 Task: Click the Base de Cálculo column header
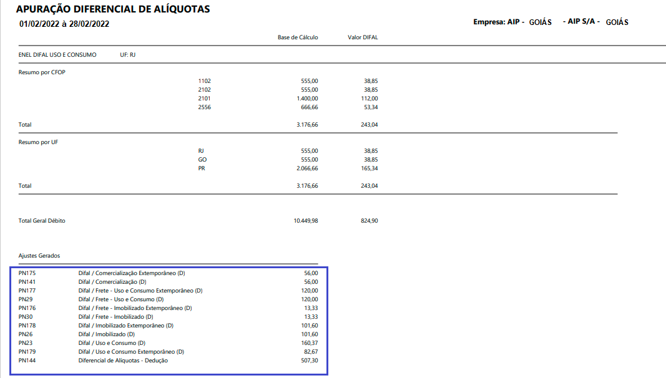click(x=298, y=37)
